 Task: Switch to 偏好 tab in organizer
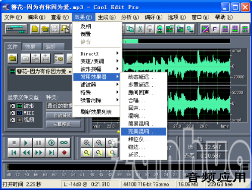(x=54, y=47)
